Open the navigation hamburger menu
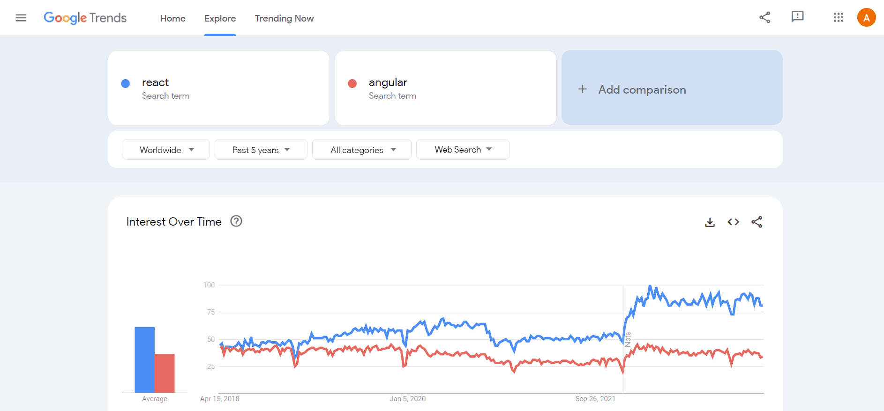The image size is (884, 411). tap(21, 17)
